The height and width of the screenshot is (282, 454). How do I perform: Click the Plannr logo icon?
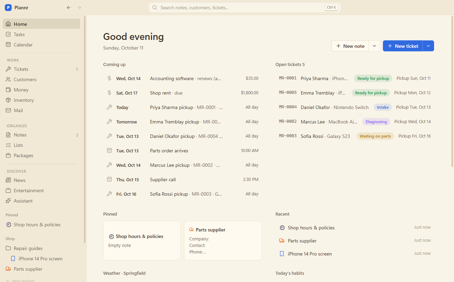pyautogui.click(x=8, y=8)
